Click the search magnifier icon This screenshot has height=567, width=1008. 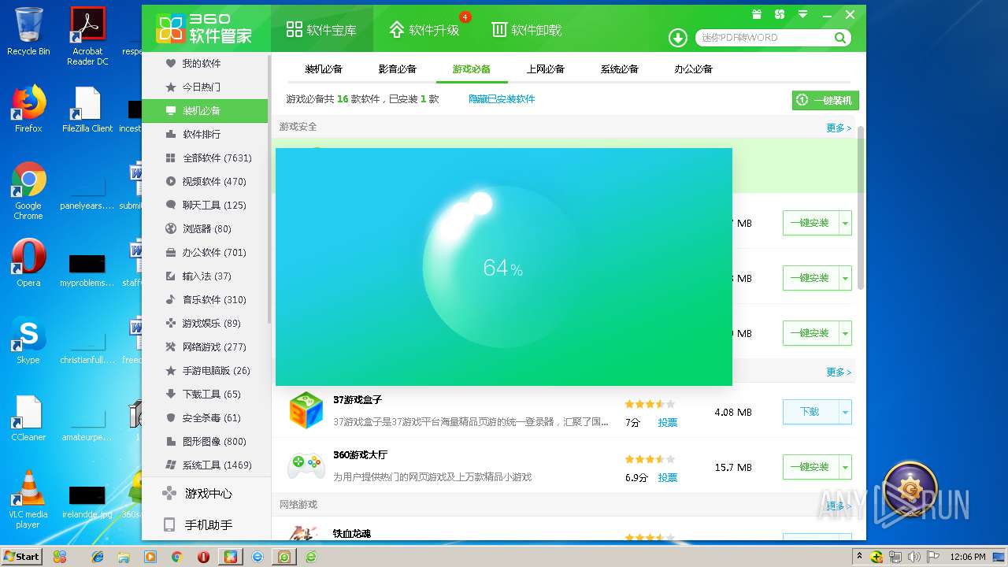(x=840, y=38)
